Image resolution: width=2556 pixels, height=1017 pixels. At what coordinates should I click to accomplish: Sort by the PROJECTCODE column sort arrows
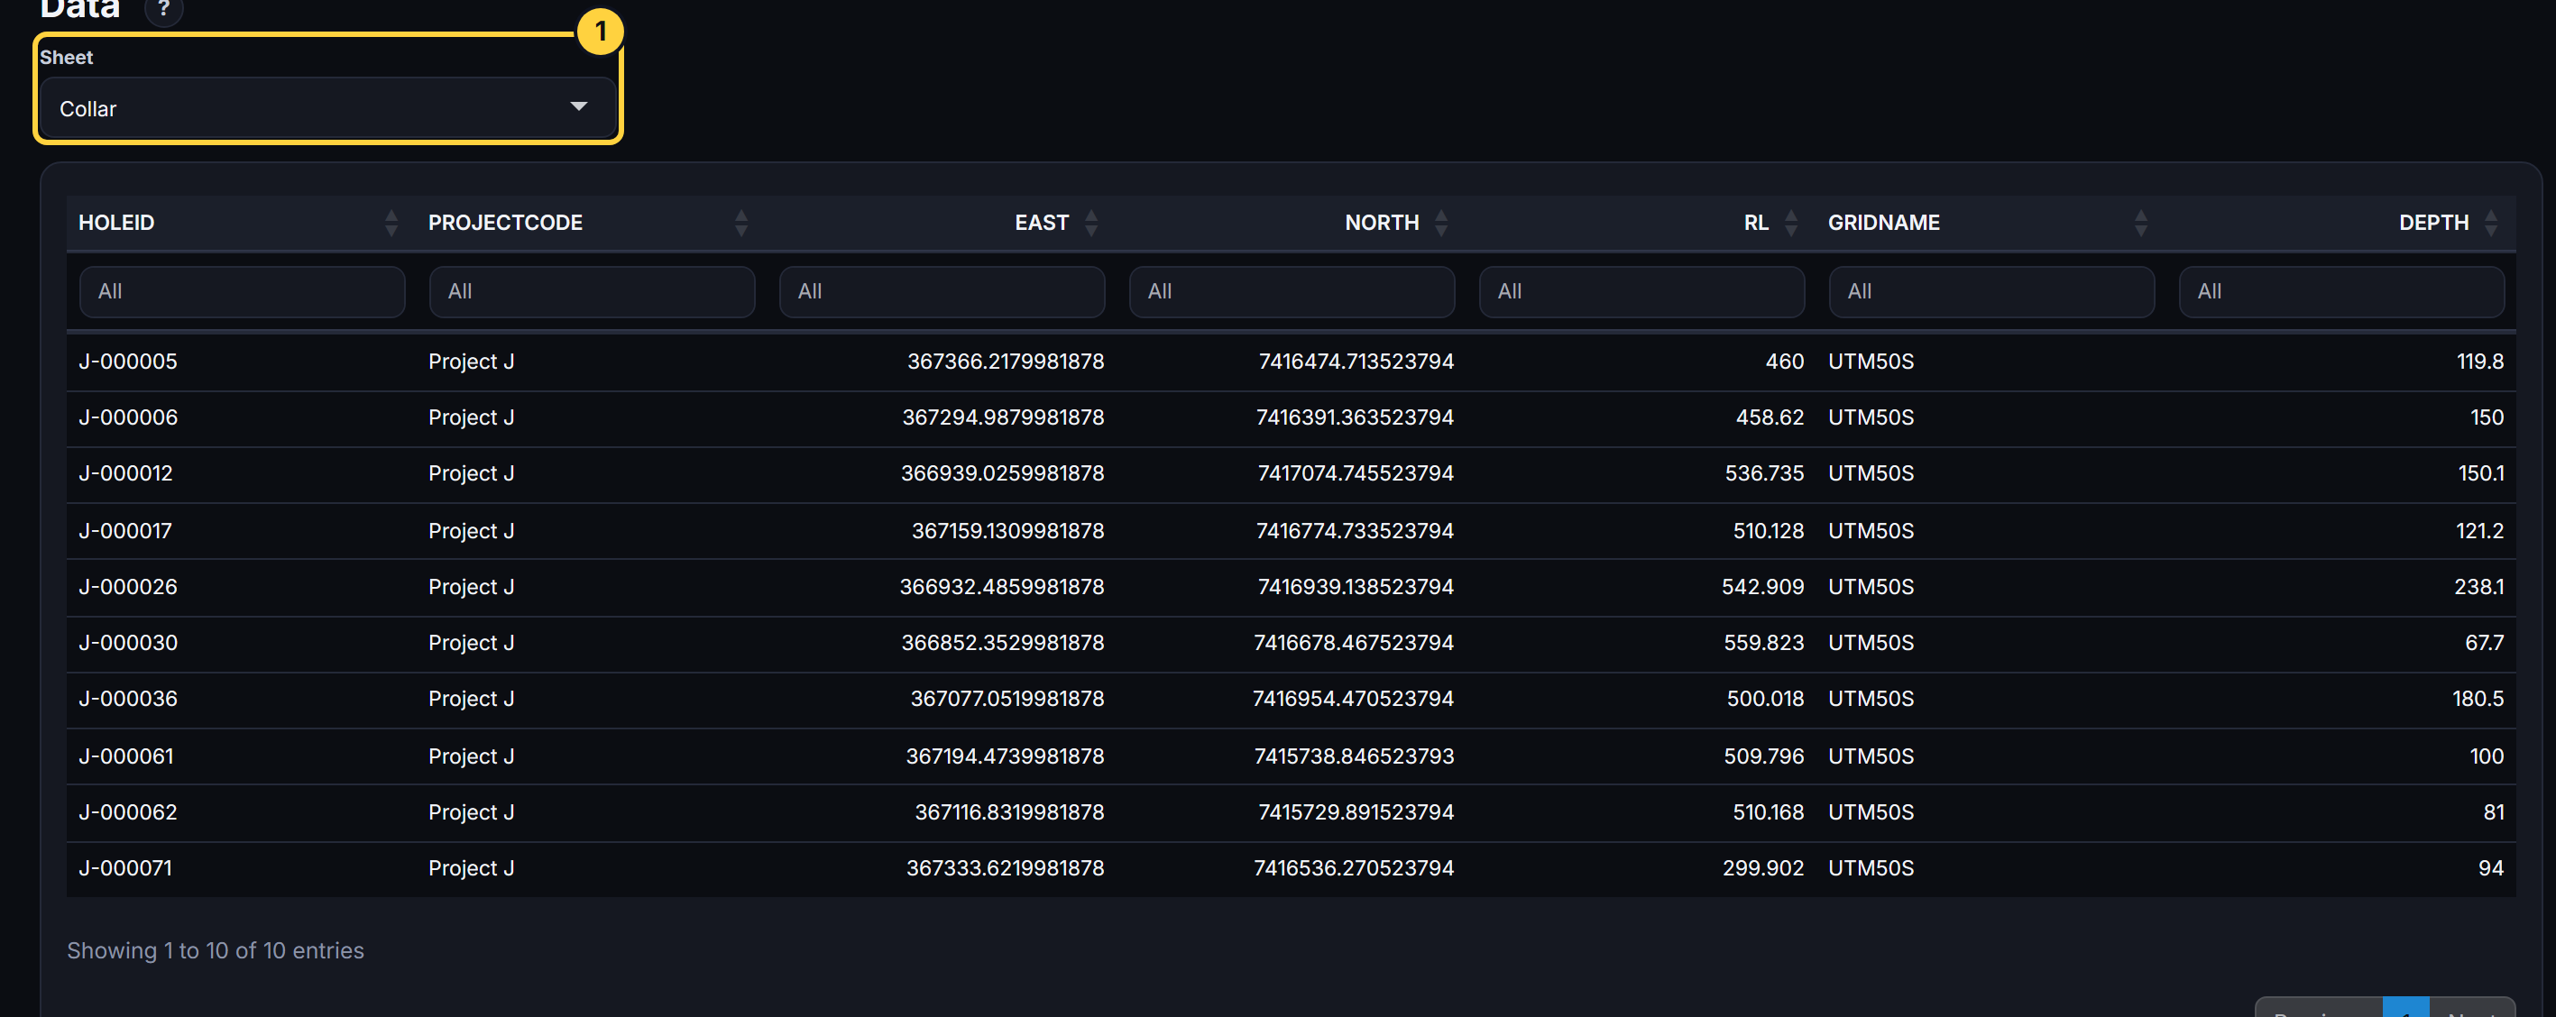point(741,223)
